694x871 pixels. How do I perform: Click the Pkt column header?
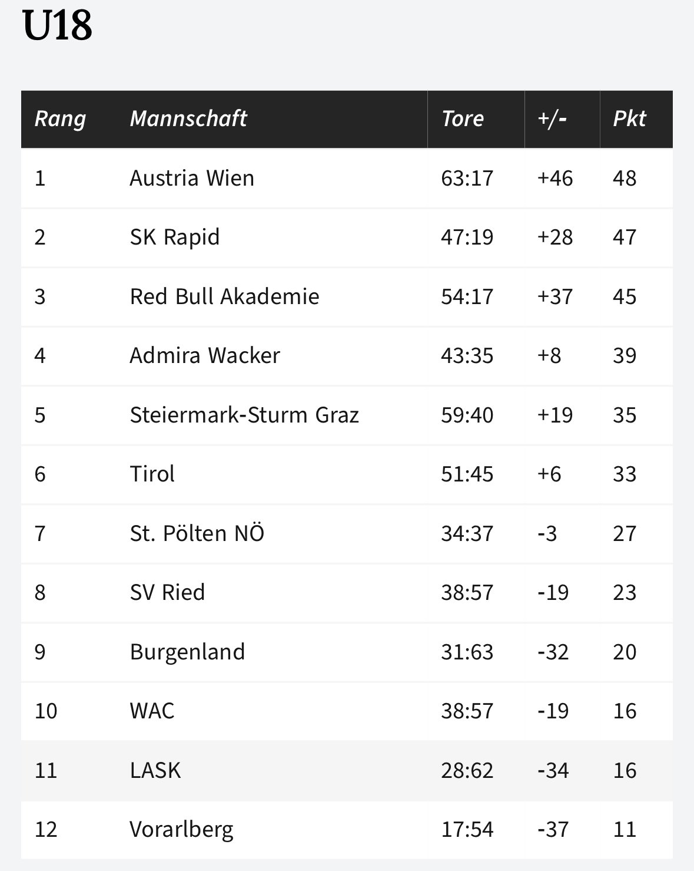[629, 118]
